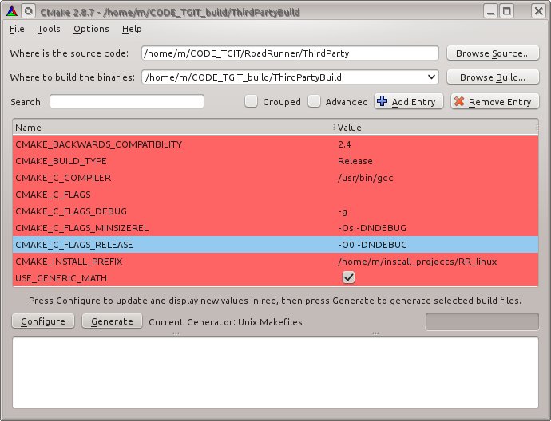The width and height of the screenshot is (551, 421).
Task: Click the Browse Build button
Action: coord(493,77)
